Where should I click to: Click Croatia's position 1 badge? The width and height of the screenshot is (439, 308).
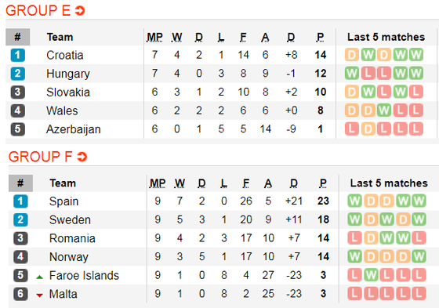17,55
